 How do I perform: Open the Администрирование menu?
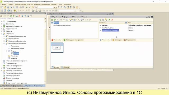point(42,4)
